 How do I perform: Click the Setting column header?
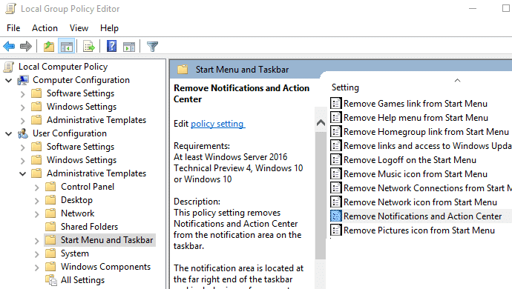(345, 87)
